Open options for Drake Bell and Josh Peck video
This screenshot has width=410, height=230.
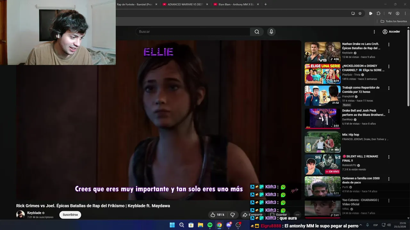[389, 111]
